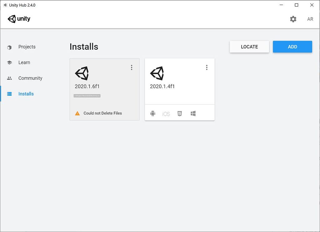Viewport: 320px width, 232px height.
Task: Click the Windows platform icon on 2020.1.4f1
Action: pyautogui.click(x=193, y=113)
